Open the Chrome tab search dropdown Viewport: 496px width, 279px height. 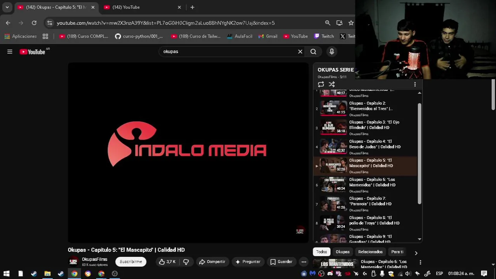pos(7,7)
